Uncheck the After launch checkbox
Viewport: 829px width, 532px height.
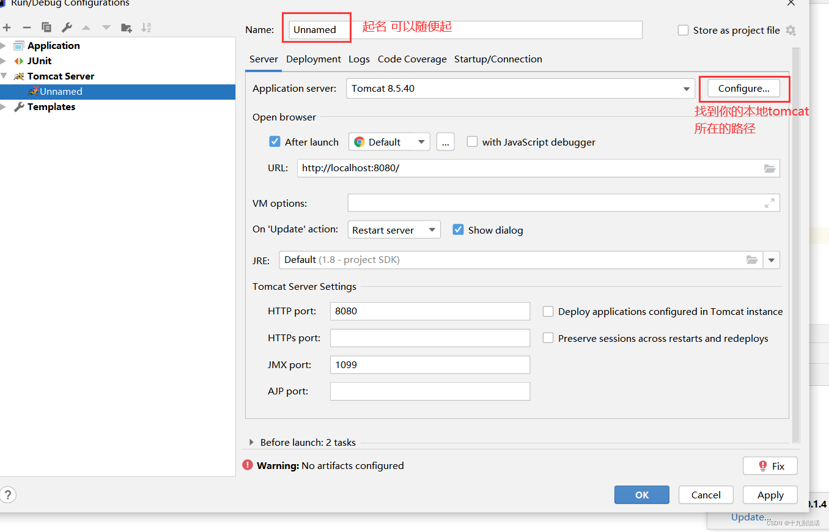274,141
